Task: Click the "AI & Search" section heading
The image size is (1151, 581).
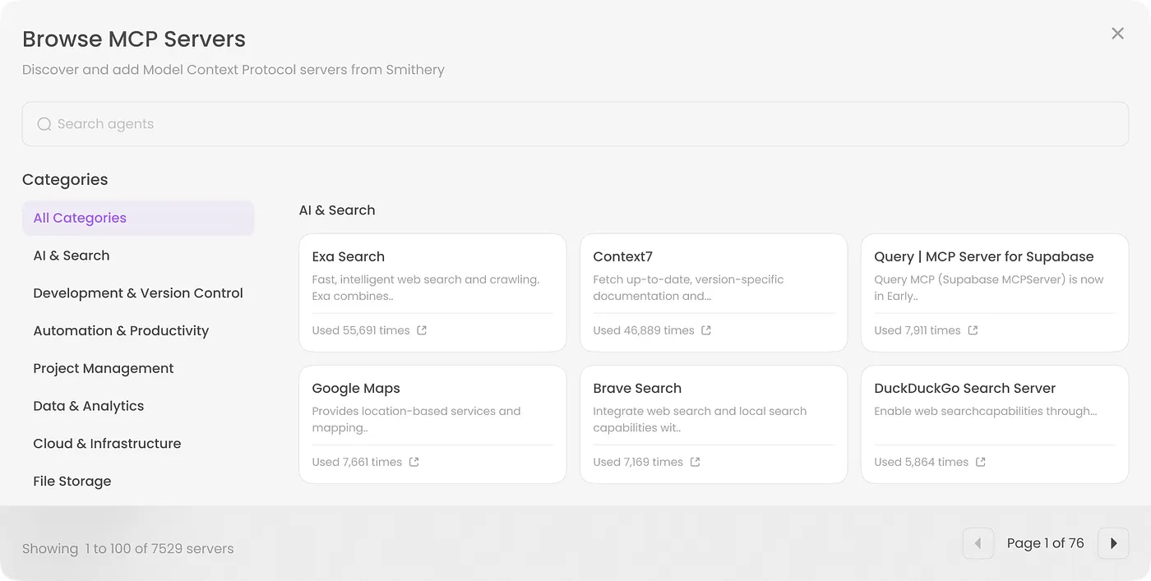Action: pyautogui.click(x=337, y=210)
